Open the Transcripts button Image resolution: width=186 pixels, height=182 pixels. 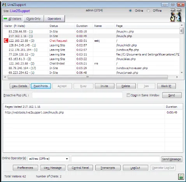coord(108,168)
